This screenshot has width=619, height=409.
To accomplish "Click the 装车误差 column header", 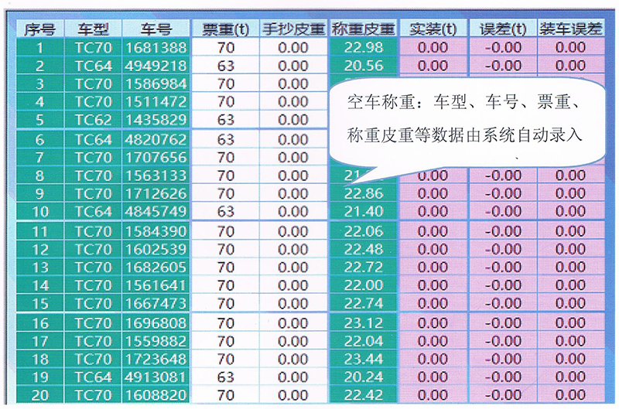I will [570, 29].
